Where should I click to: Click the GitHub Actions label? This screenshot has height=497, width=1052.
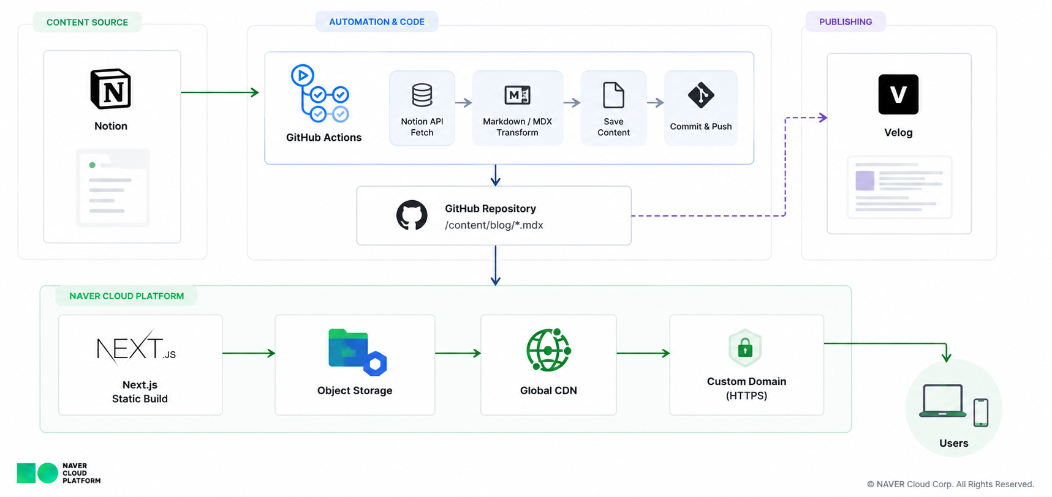point(324,138)
